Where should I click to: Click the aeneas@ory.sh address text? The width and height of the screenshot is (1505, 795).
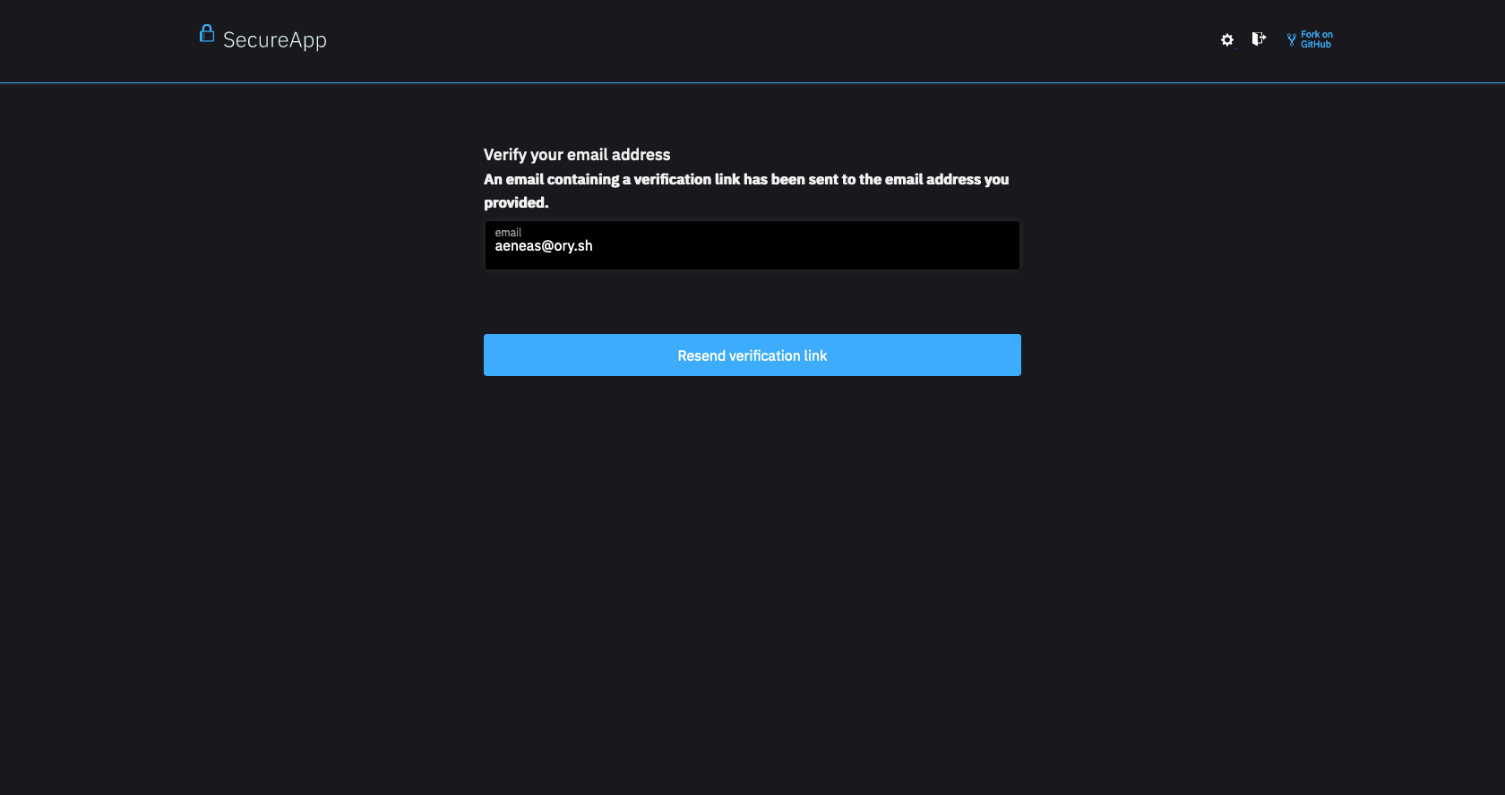(x=544, y=246)
